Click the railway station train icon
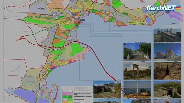184x103 pixels. 54,15
